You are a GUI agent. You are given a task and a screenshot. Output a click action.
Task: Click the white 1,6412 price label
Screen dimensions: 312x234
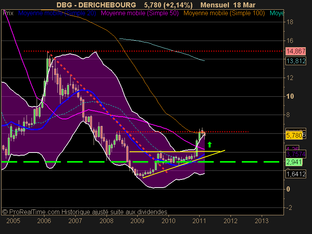[x=296, y=174]
